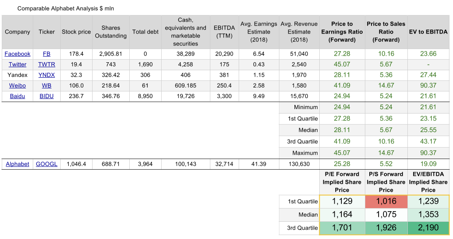Screen dimensions: 453x239
Task: Select the red 1,016 implied price cell
Action: click(386, 201)
